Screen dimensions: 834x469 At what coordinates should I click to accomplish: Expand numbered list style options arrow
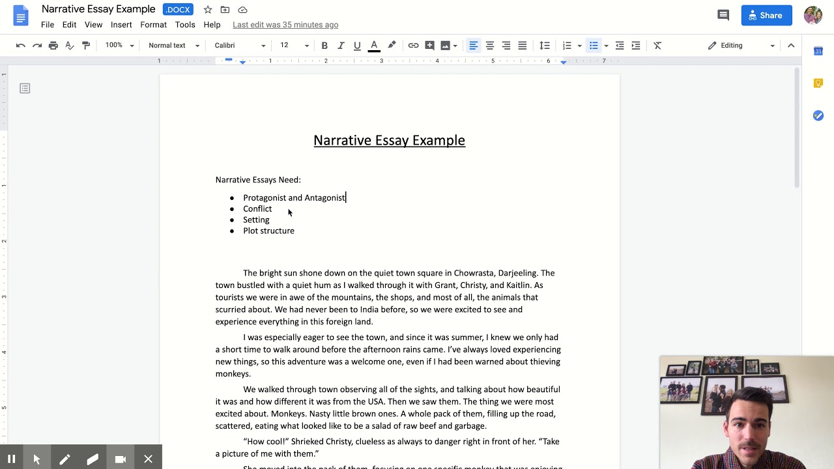[579, 46]
